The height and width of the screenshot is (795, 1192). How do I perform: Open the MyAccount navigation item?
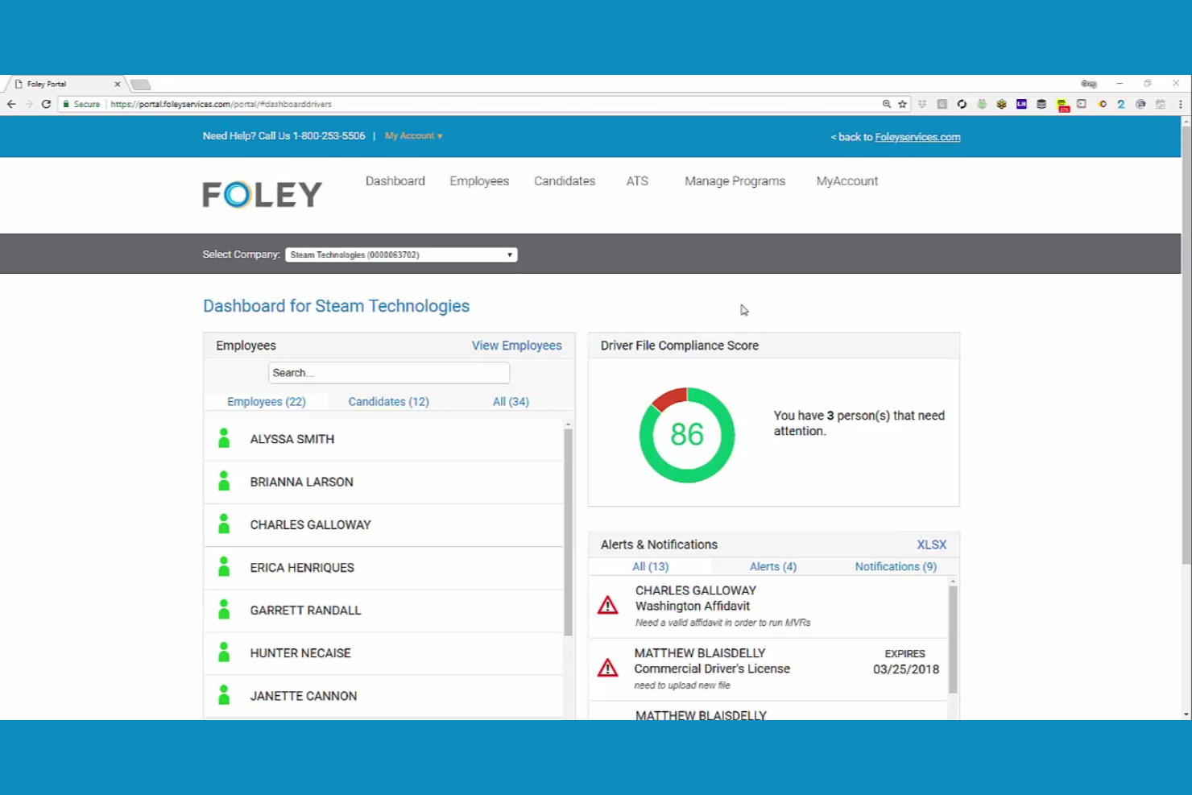coord(847,181)
